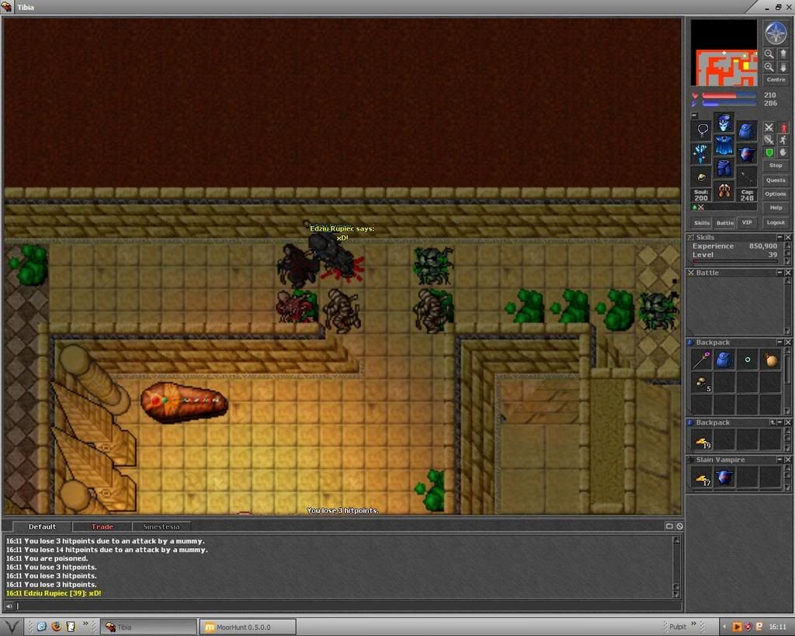Click the minimap view
The width and height of the screenshot is (795, 636).
[x=724, y=53]
